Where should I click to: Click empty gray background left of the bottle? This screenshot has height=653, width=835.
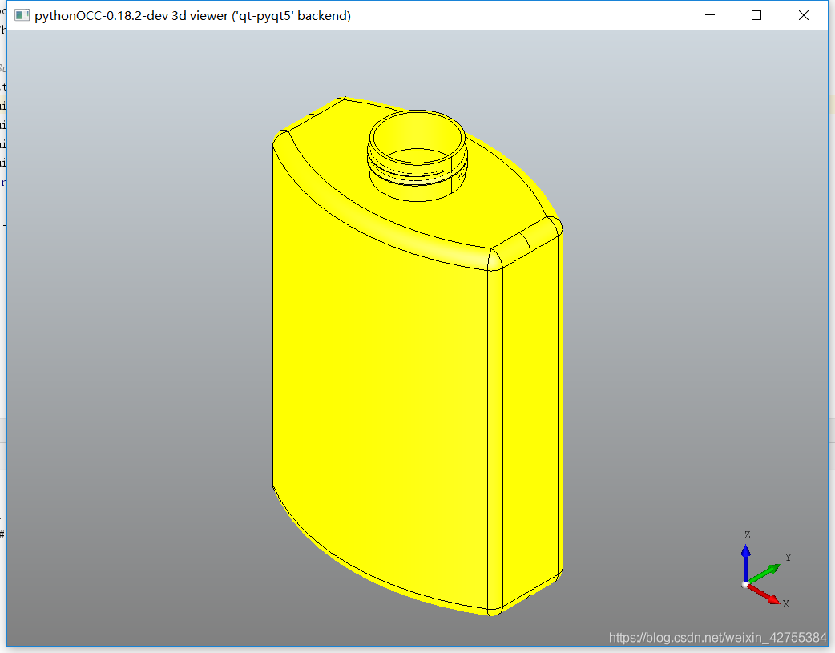point(136,361)
